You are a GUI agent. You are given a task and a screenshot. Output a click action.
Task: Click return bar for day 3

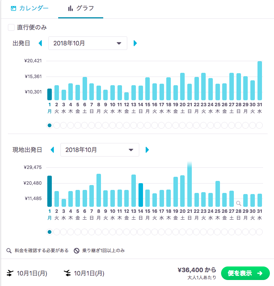[x=64, y=203]
